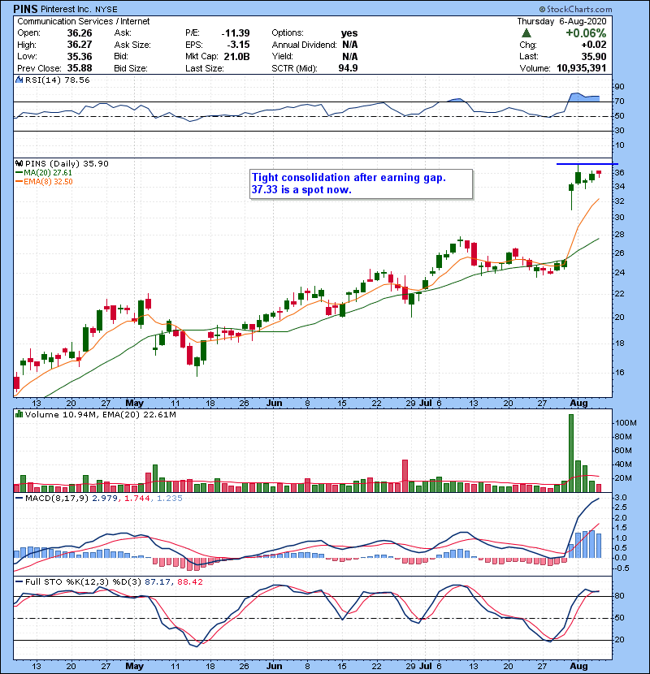The height and width of the screenshot is (674, 650).
Task: Click Communication Services / Internet sector text
Action: (x=84, y=21)
